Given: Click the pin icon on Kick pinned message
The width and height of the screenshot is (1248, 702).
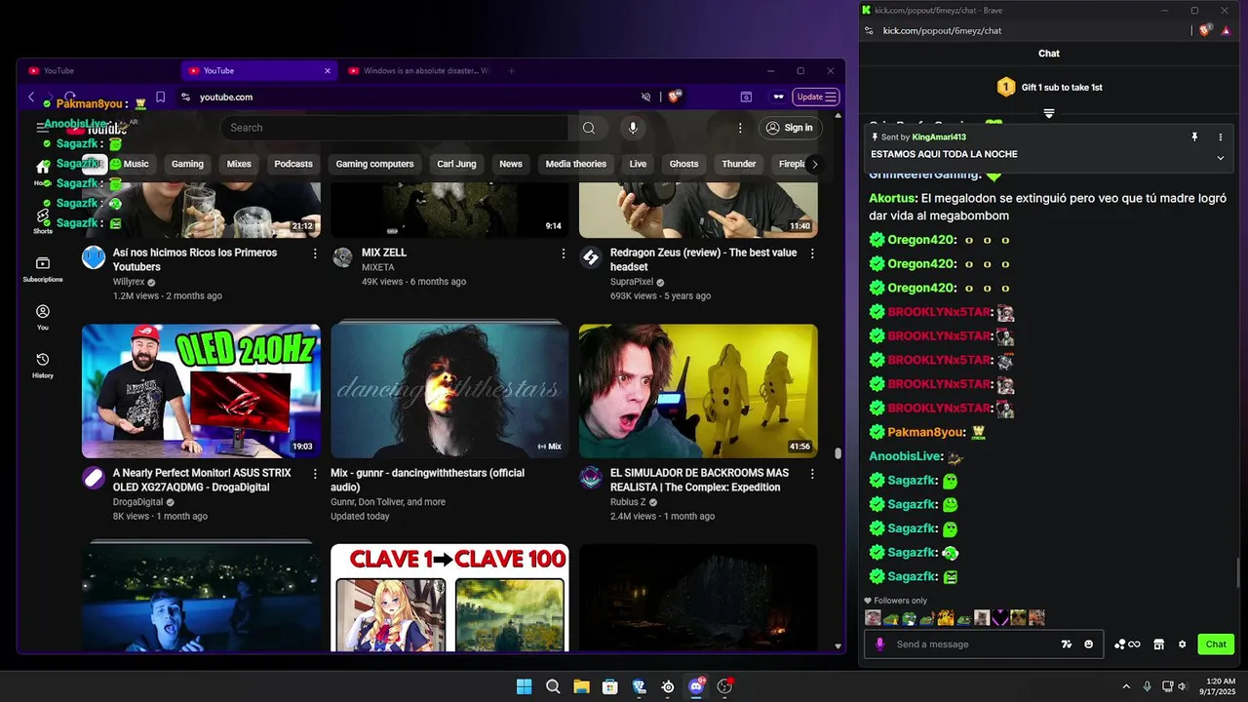Looking at the screenshot, I should point(1194,137).
